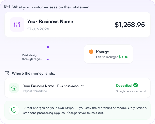Click the $1,258.95 amount
This screenshot has height=124, width=155.
pyautogui.click(x=130, y=25)
